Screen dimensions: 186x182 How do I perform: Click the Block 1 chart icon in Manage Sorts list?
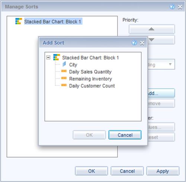pyautogui.click(x=19, y=21)
